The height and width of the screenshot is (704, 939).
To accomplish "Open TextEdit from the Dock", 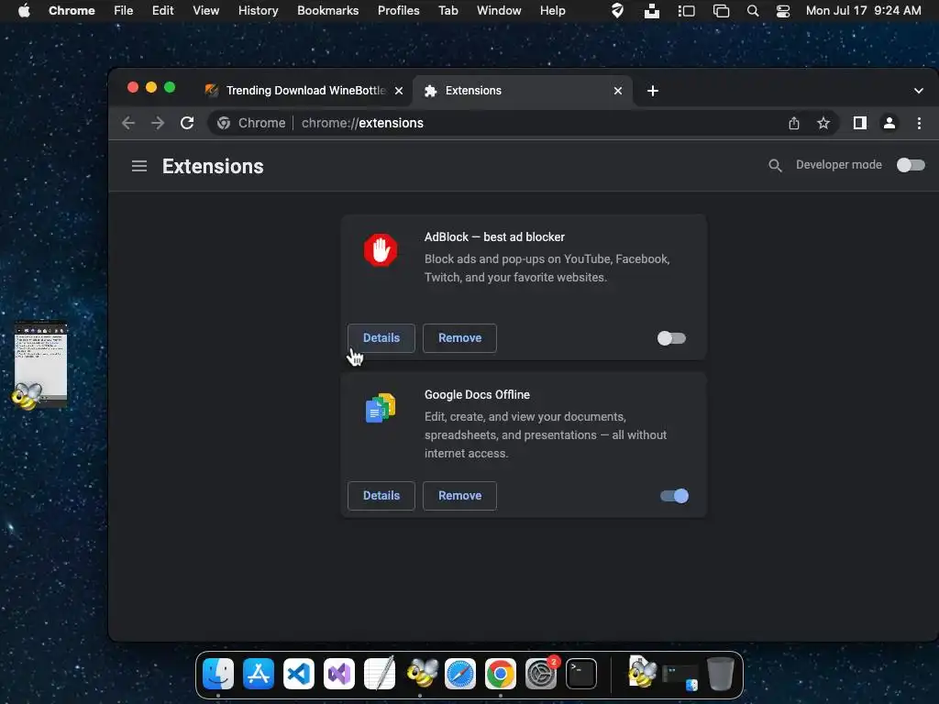I will click(x=379, y=674).
